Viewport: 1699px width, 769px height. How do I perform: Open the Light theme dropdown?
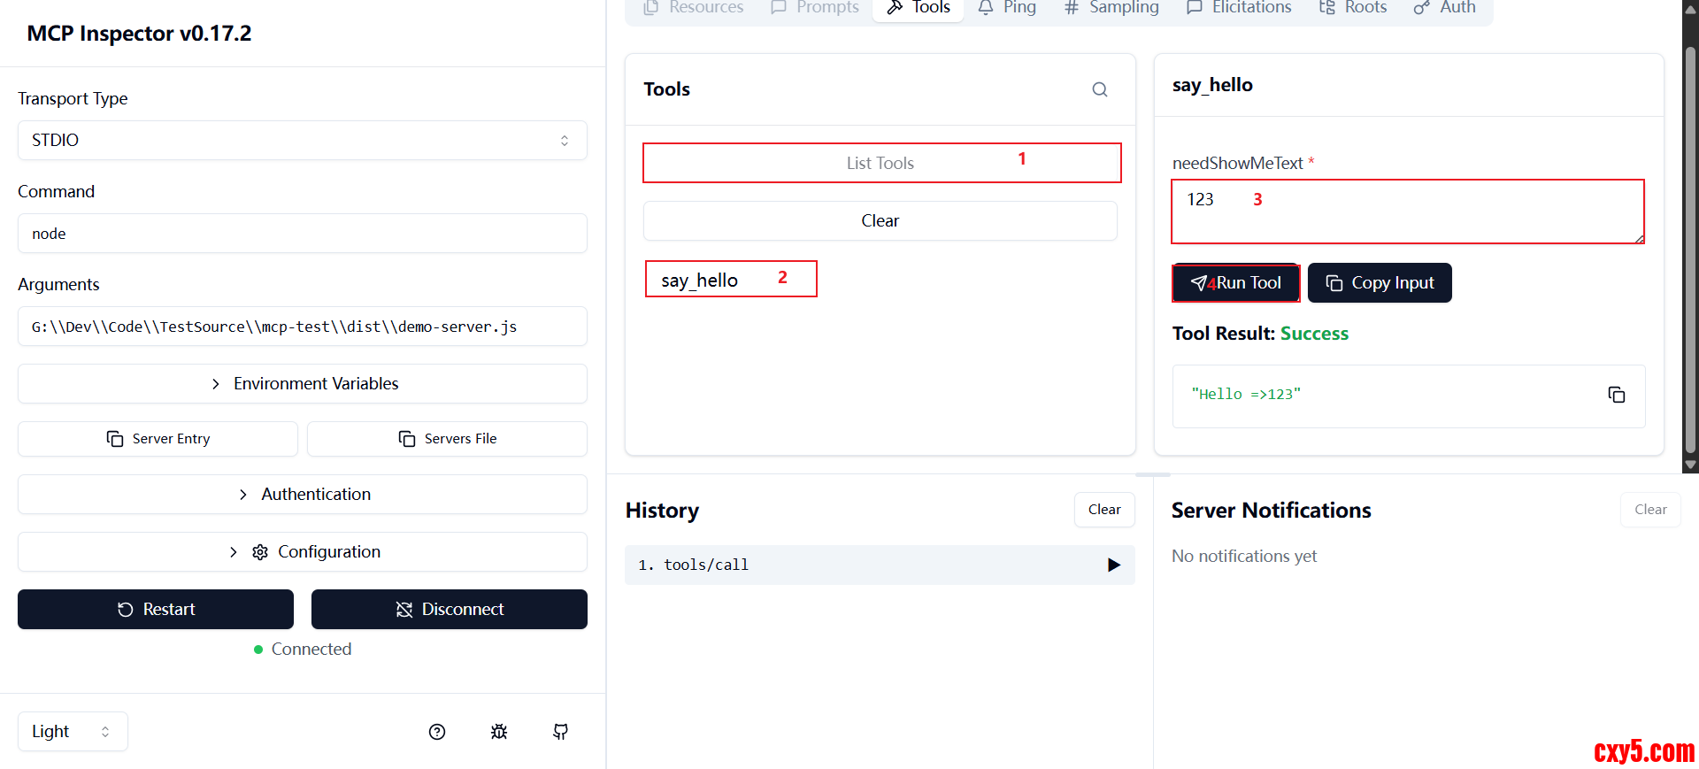tap(73, 732)
